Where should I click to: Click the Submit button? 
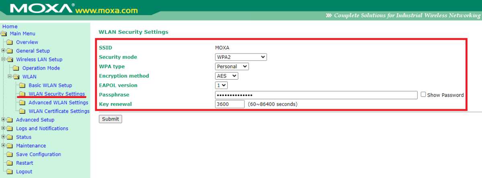pos(110,119)
